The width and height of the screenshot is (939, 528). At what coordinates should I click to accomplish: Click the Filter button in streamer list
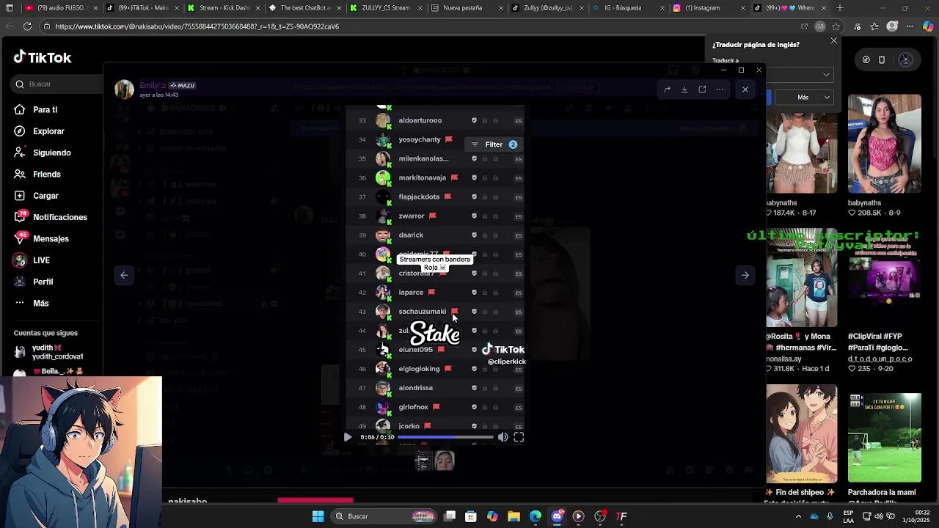point(494,144)
